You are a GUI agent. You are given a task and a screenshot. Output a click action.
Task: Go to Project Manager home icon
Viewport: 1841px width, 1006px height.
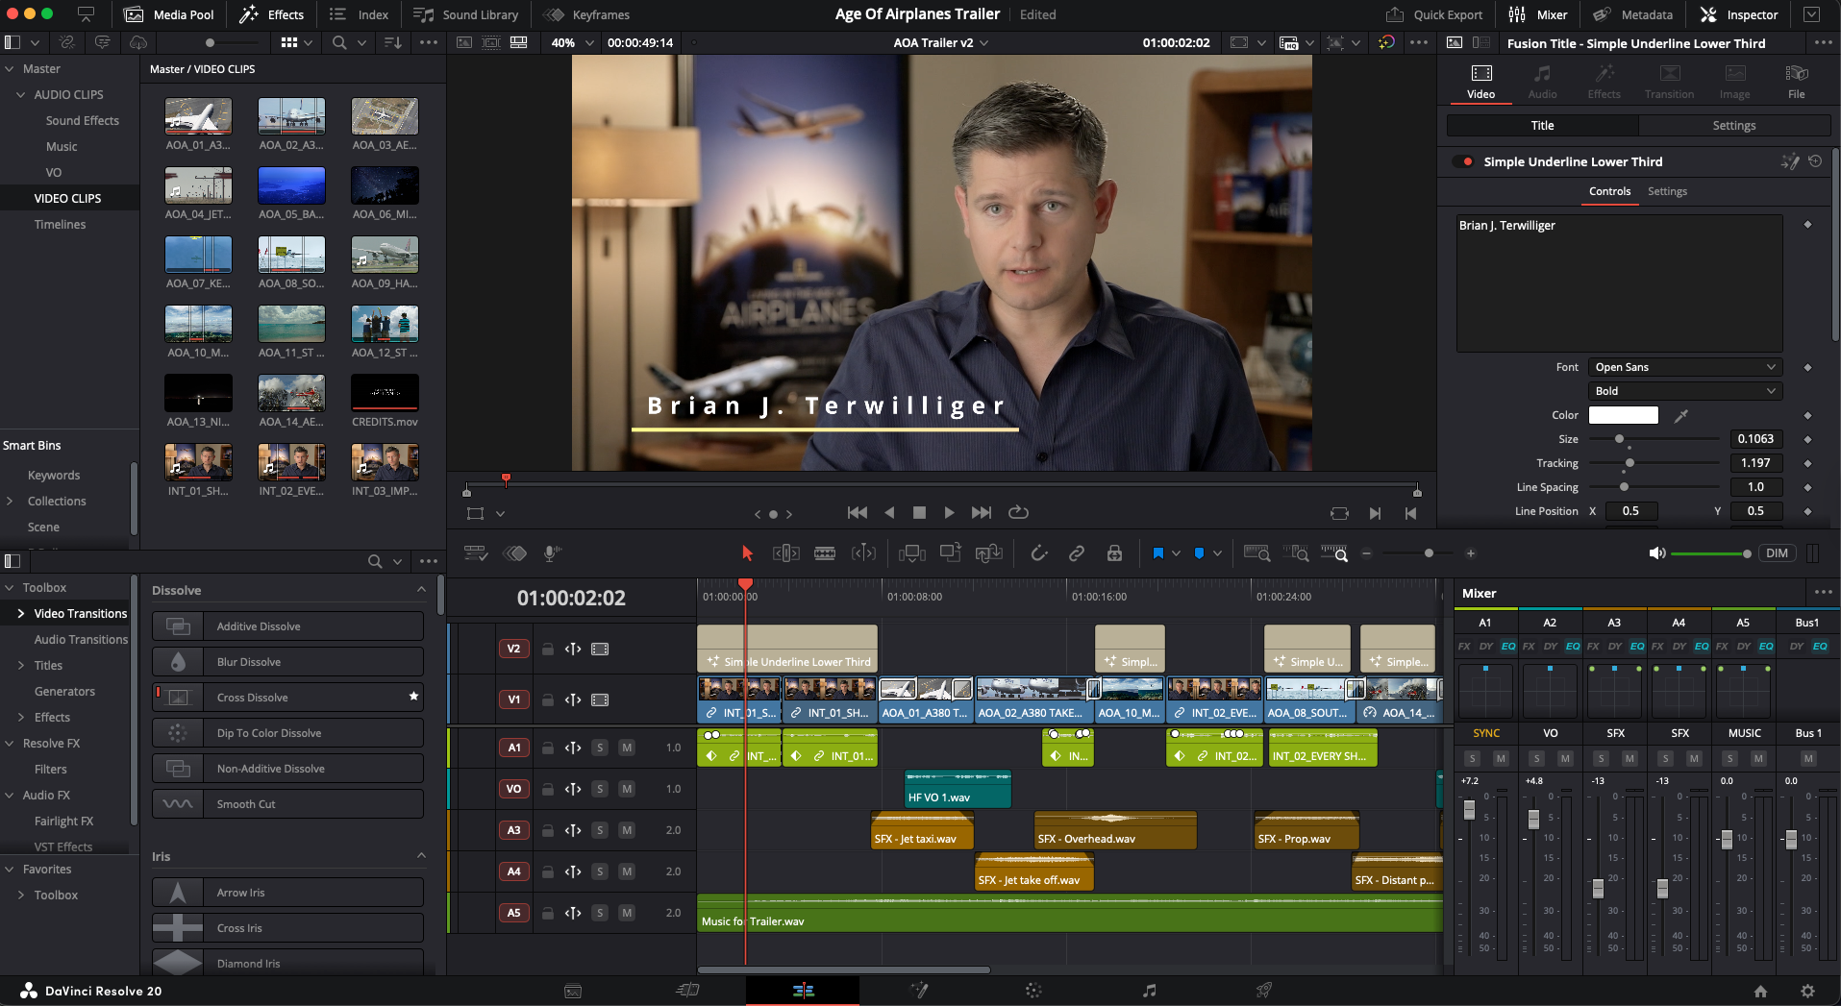click(1760, 991)
